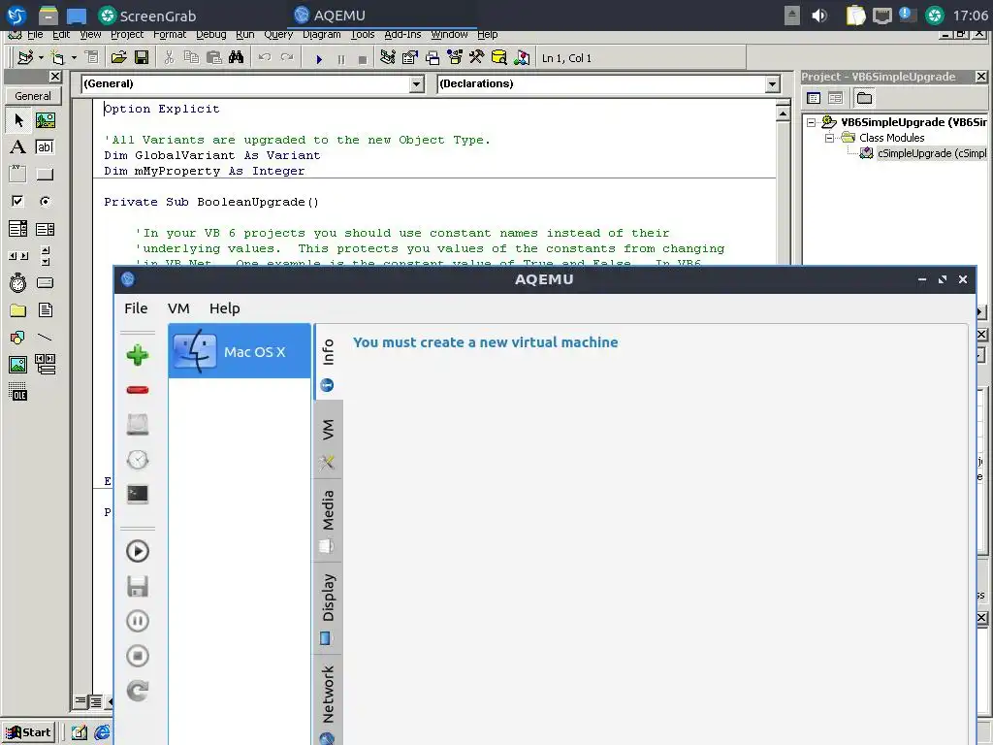Open Object Browser from VB6 toolbar
Viewport: 993px width, 745px height.
[x=455, y=58]
